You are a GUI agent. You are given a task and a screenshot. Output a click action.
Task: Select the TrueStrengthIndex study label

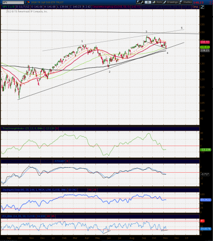pos(23,129)
